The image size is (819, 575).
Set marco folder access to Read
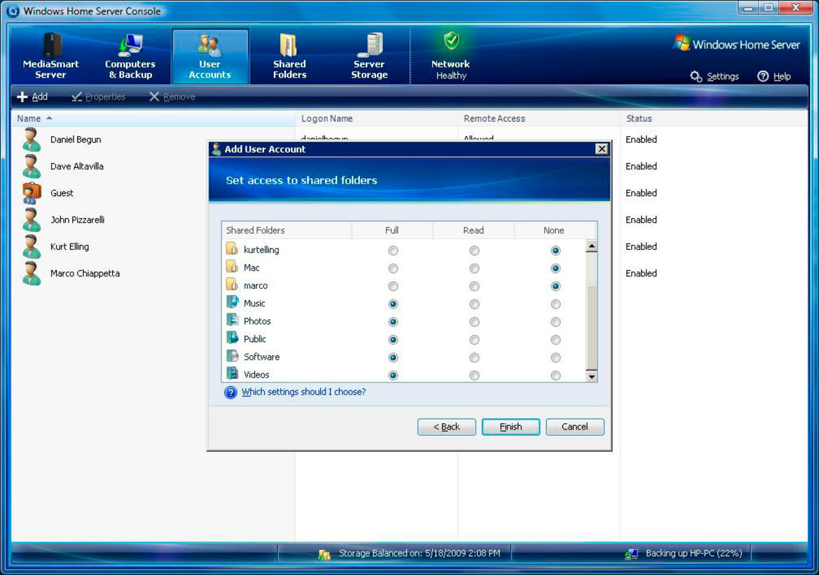474,286
